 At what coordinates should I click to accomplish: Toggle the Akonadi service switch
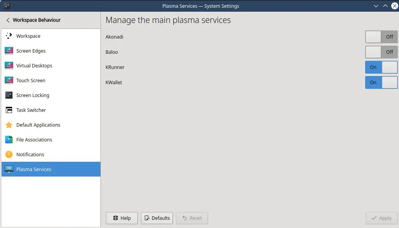click(381, 37)
